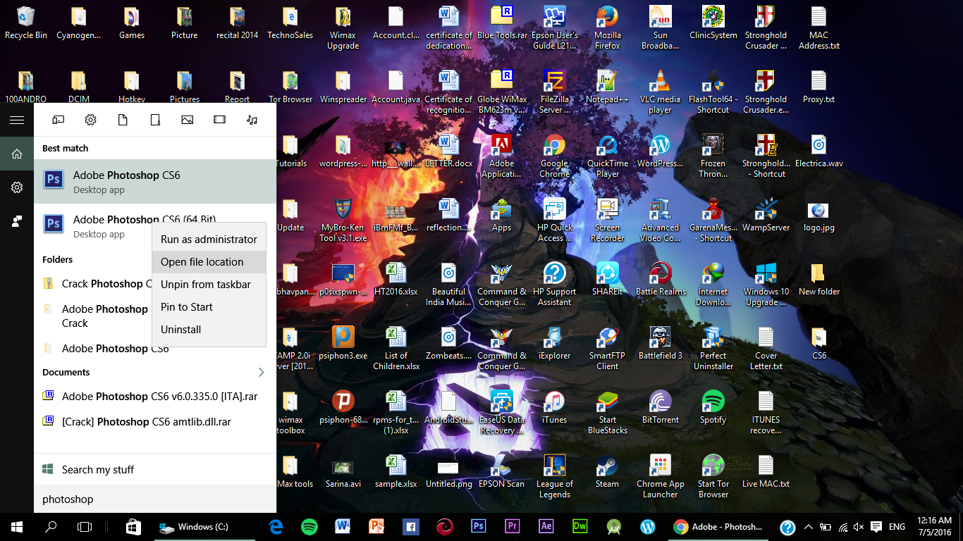Open Action Center notifications icon
The height and width of the screenshot is (541, 963).
876,527
